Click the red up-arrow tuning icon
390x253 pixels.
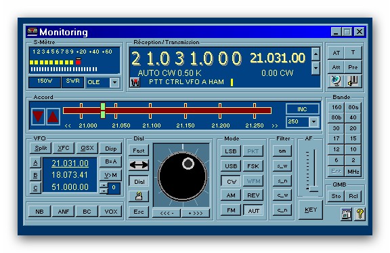click(53, 117)
